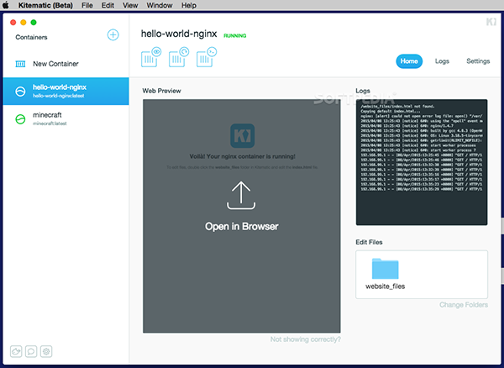Open the feedback speech bubble icon

click(x=32, y=350)
